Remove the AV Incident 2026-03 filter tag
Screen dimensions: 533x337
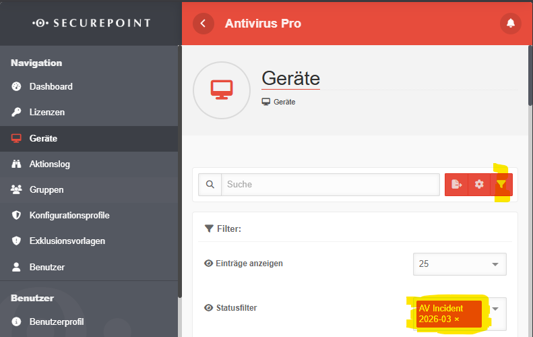coord(457,319)
